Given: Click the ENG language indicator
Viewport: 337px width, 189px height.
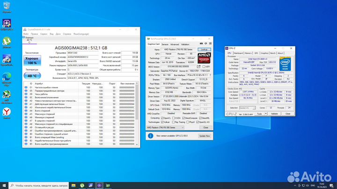Looking at the screenshot, I should pos(313,186).
